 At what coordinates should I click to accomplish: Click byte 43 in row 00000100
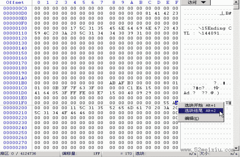coord(175,28)
